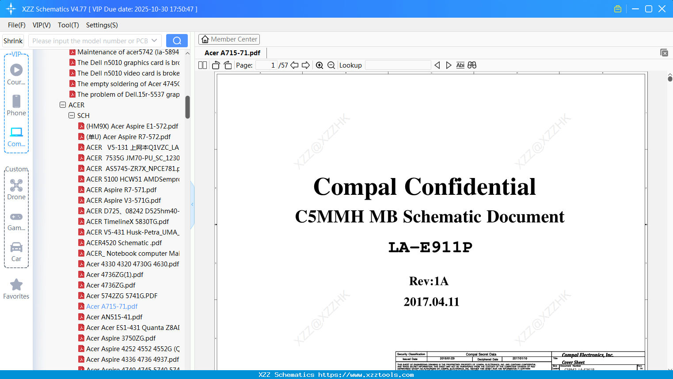Open Acer 5742ZG 5741G.PDF file

[x=122, y=296]
